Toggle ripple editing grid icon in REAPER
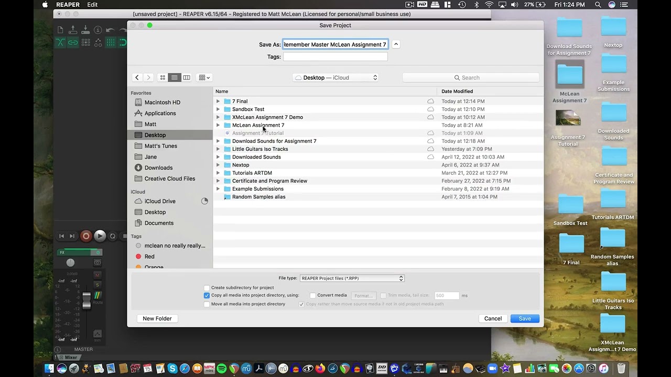The height and width of the screenshot is (377, 671). [85, 42]
